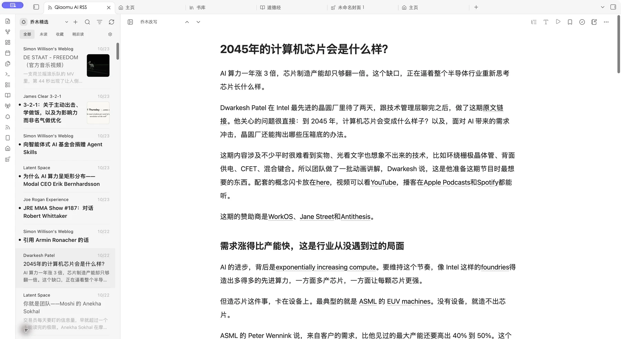The height and width of the screenshot is (339, 621).
Task: Select the 收藏 filter tab
Action: click(x=60, y=34)
